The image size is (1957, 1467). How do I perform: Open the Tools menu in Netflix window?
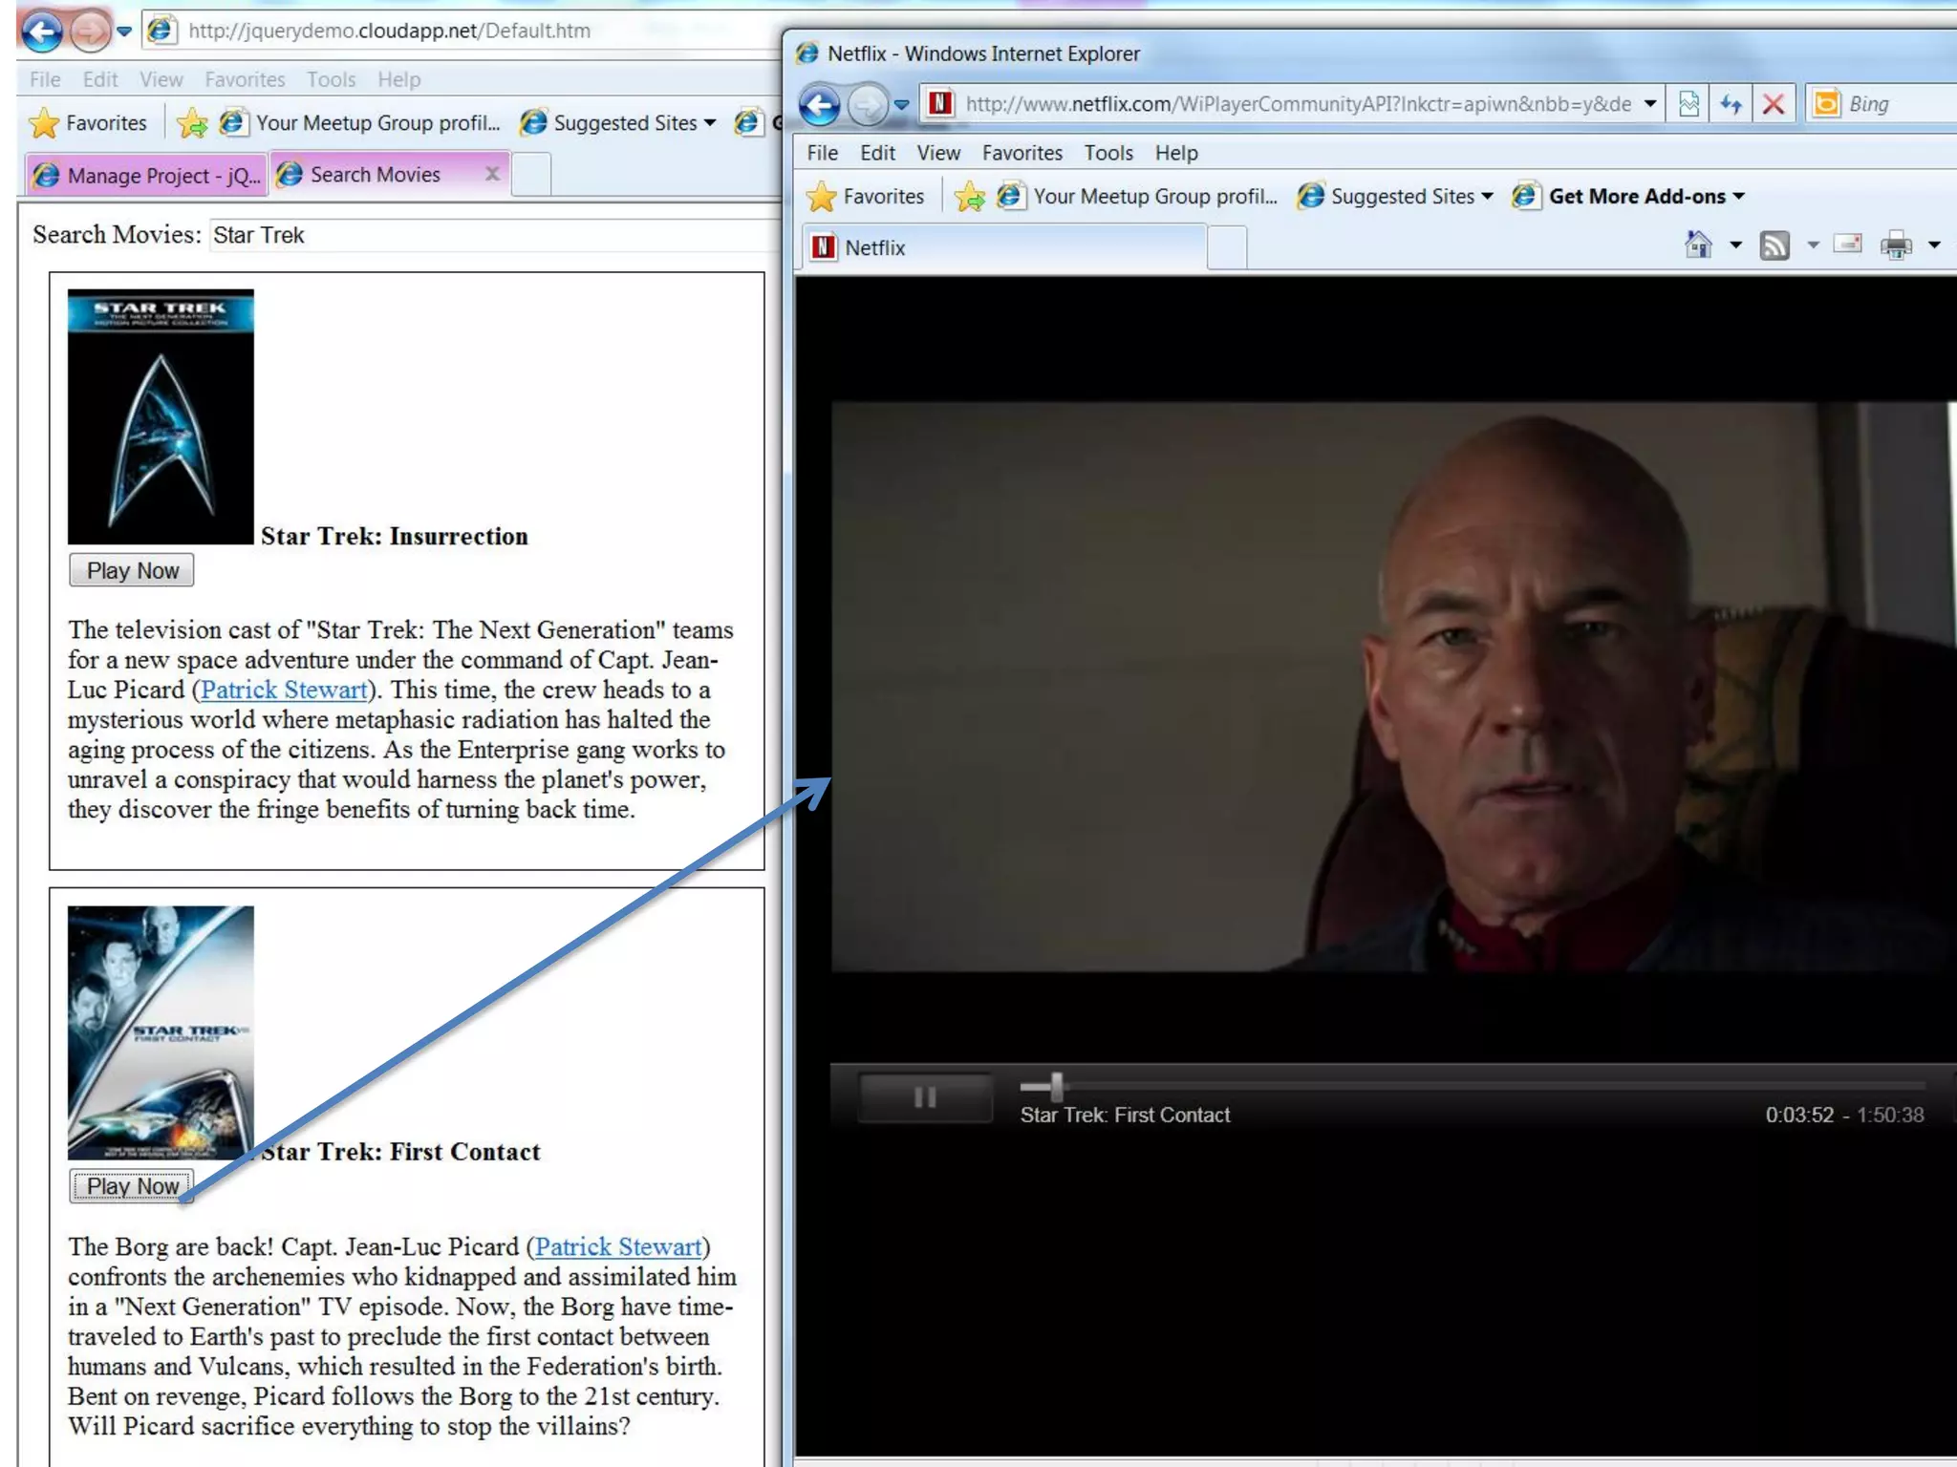click(1108, 153)
